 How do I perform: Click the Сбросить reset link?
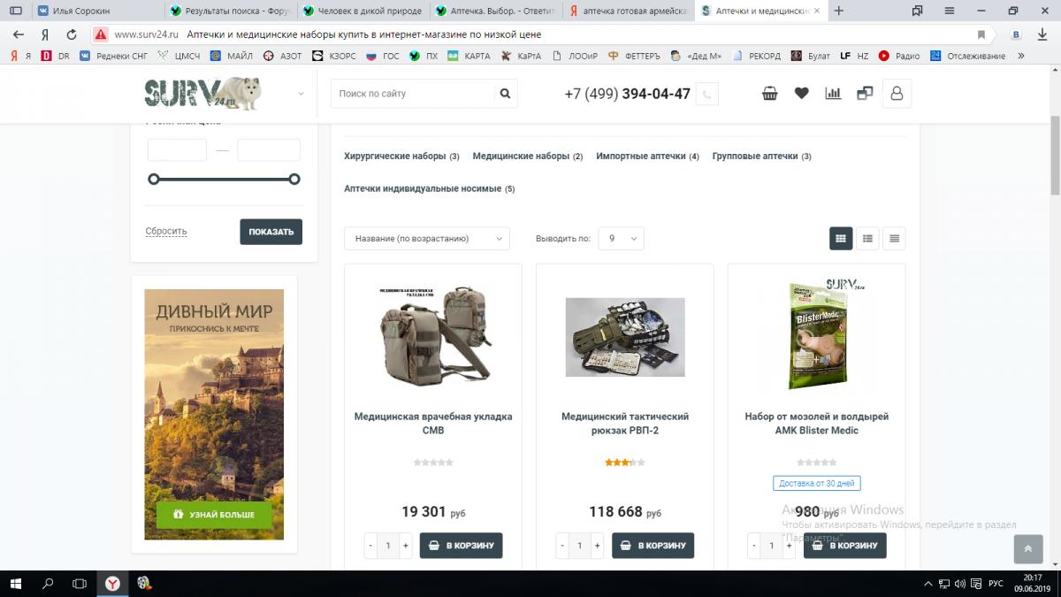coord(166,231)
